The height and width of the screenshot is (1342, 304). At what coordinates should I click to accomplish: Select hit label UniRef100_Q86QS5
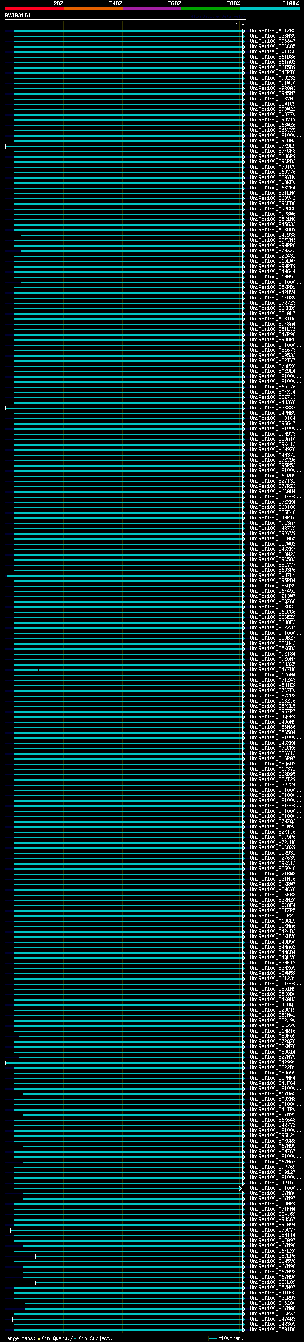point(273,586)
